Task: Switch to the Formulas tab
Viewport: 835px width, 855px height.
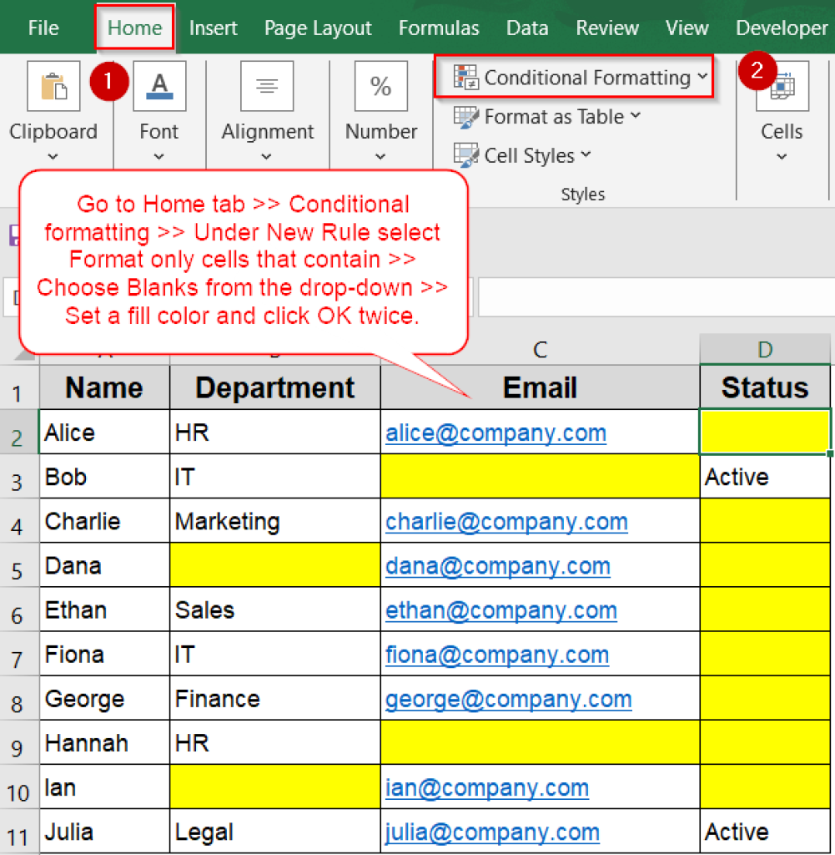Action: point(438,28)
